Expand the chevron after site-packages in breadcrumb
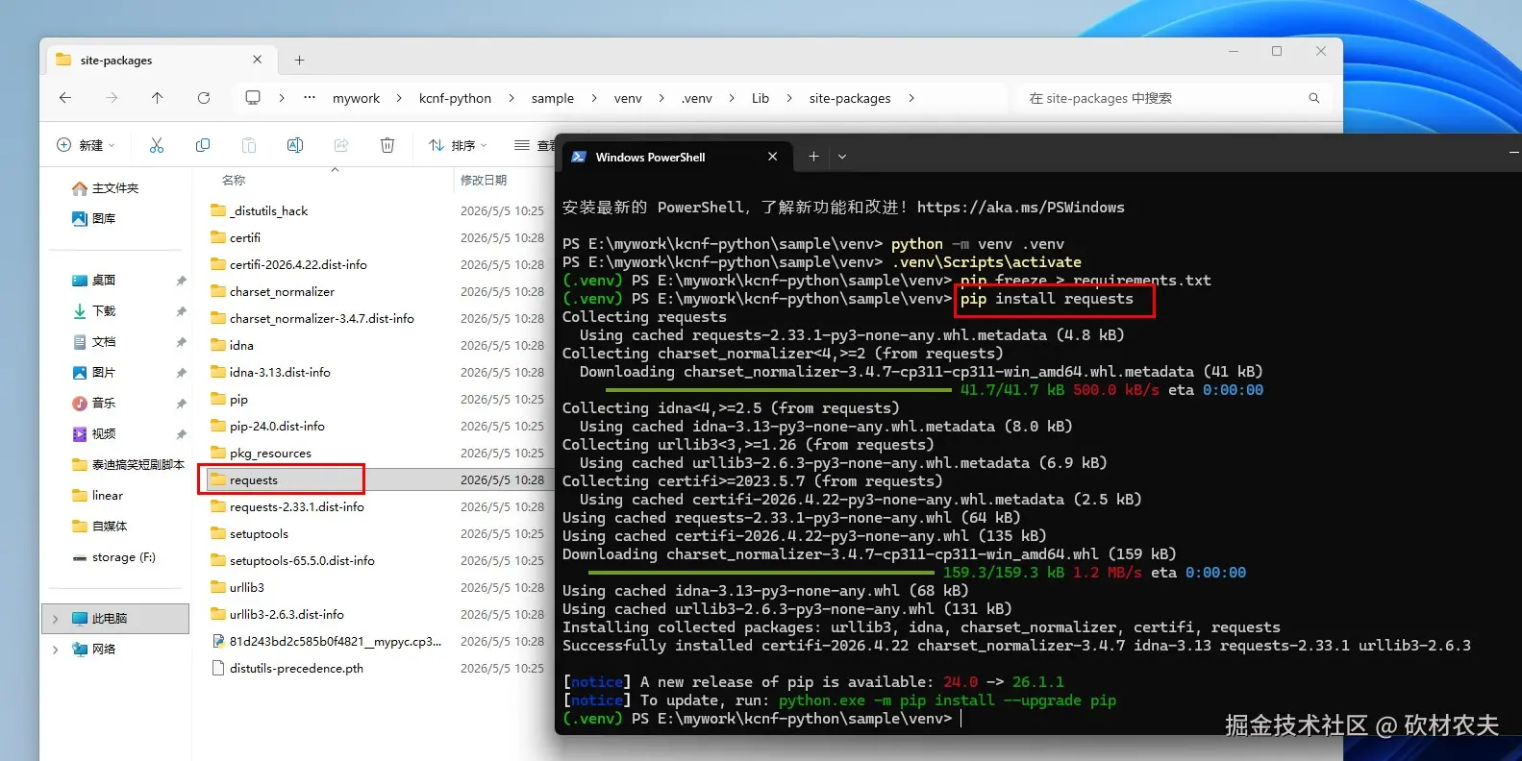Screen dimensions: 1522x761 (911, 98)
